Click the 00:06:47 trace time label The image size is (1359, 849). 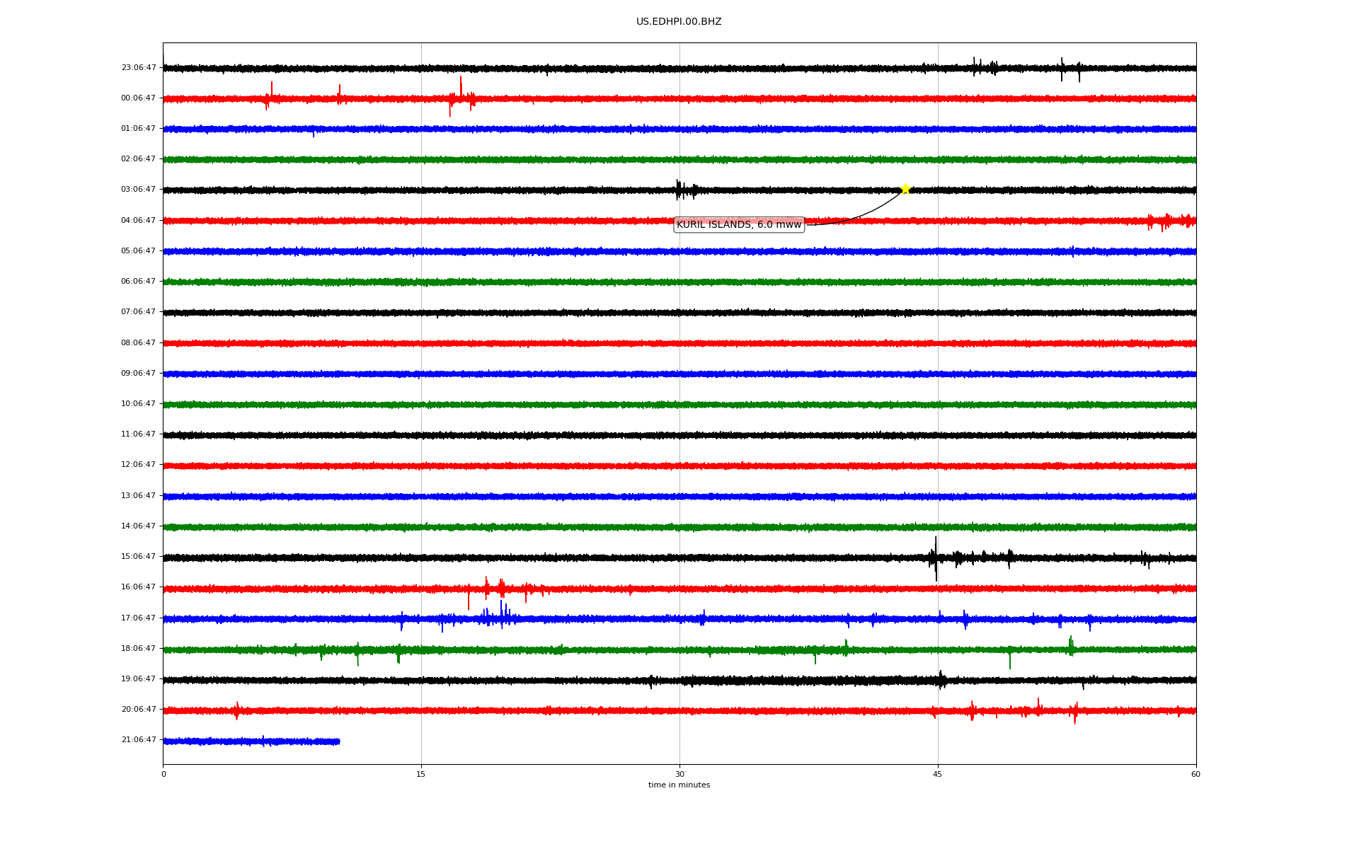139,98
